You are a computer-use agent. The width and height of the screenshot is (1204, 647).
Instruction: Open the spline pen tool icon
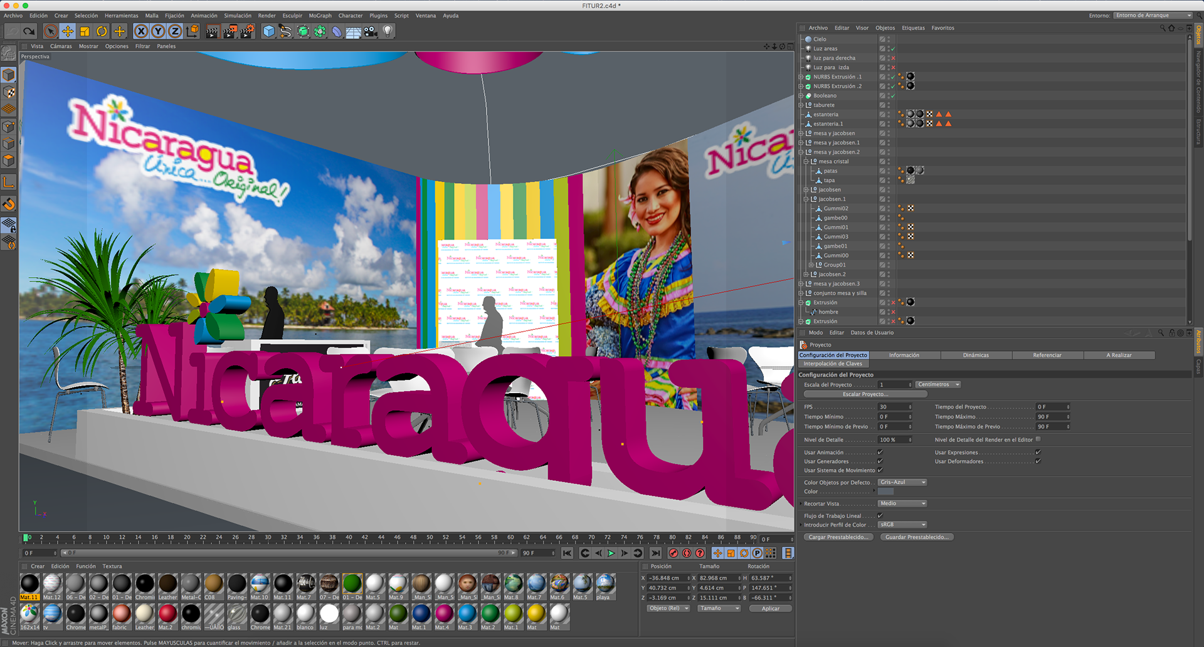pos(286,31)
